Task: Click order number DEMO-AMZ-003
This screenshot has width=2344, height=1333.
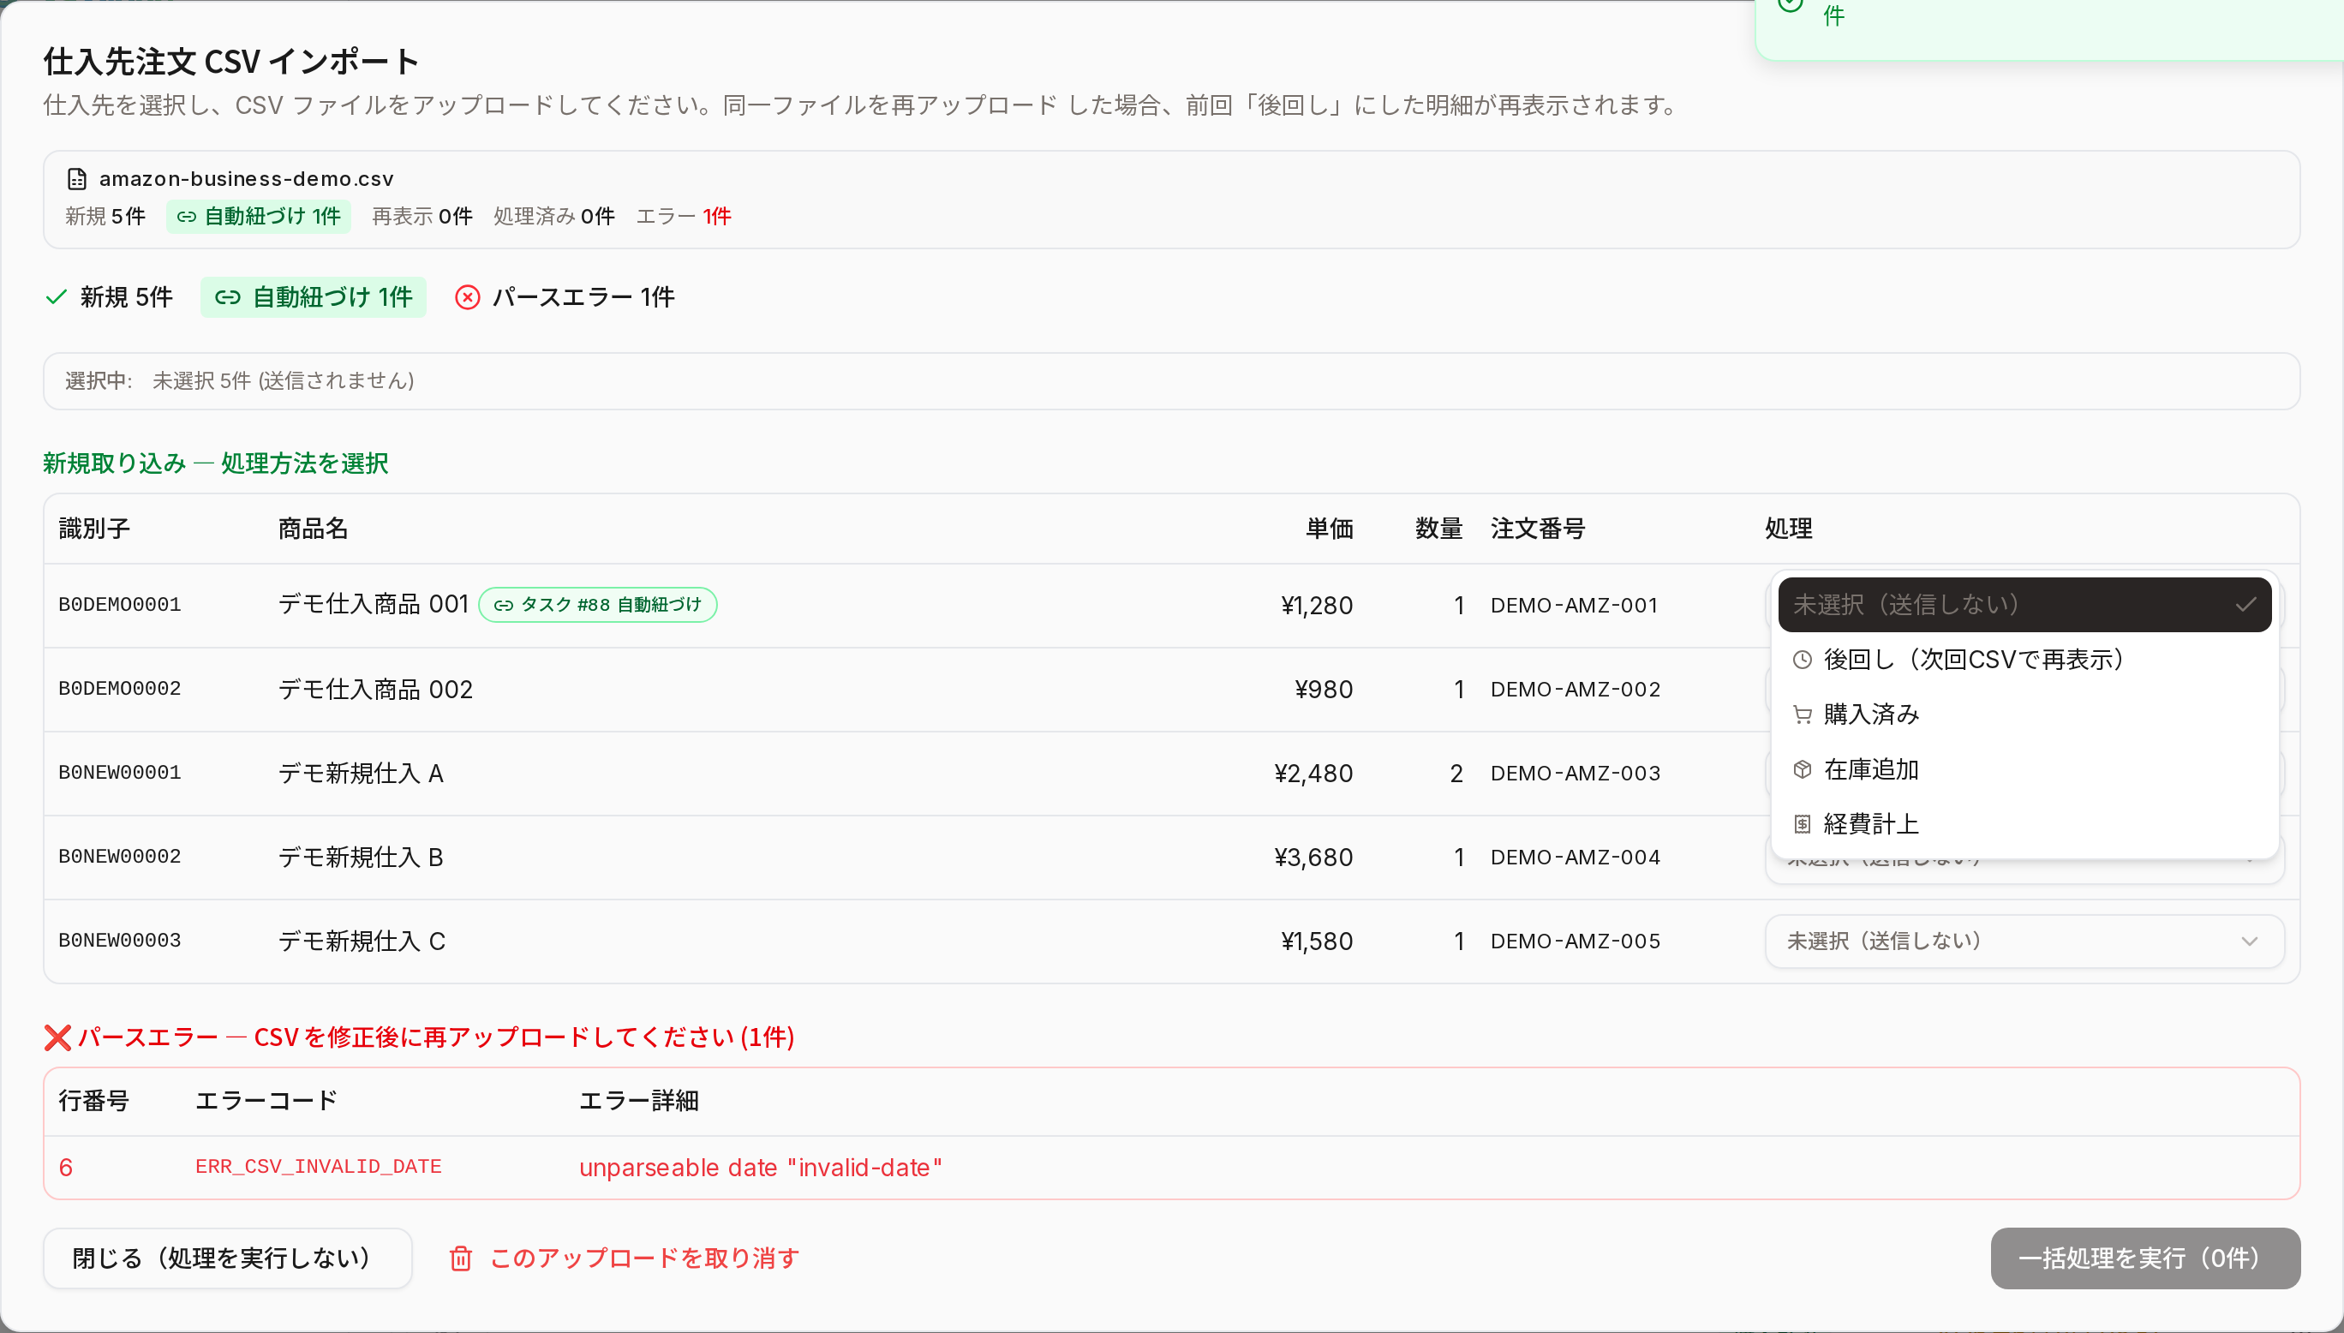Action: click(1576, 774)
